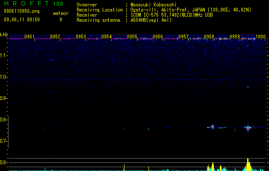Click the 0959 time marker
The image size is (269, 171).
coord(235,37)
